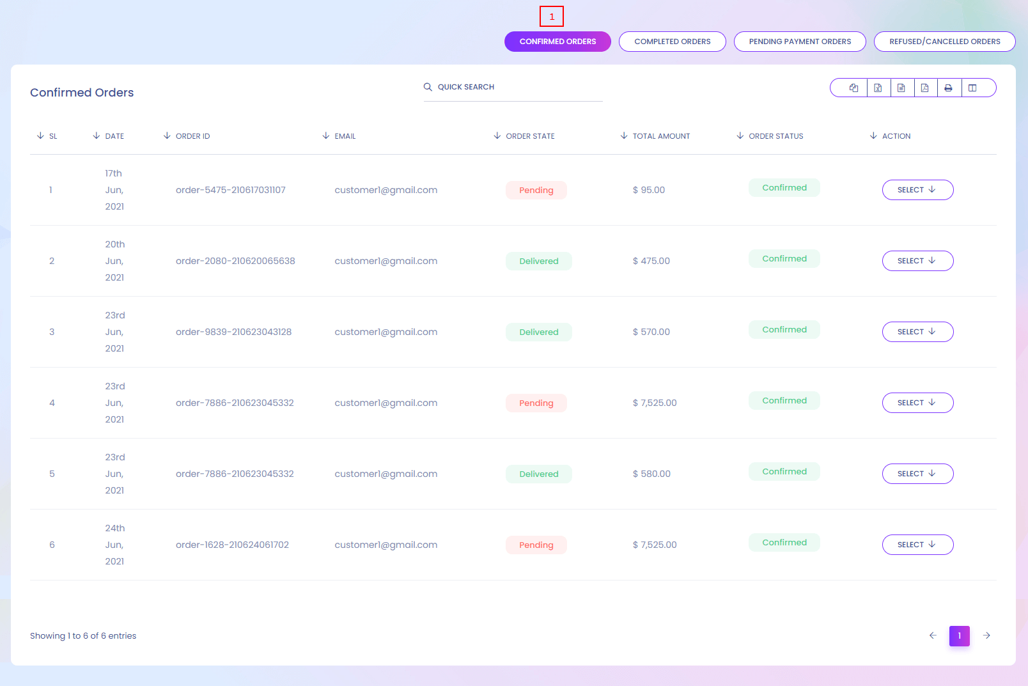Export orders as a CSV text file
Screen dimensions: 1028x686
tap(901, 88)
